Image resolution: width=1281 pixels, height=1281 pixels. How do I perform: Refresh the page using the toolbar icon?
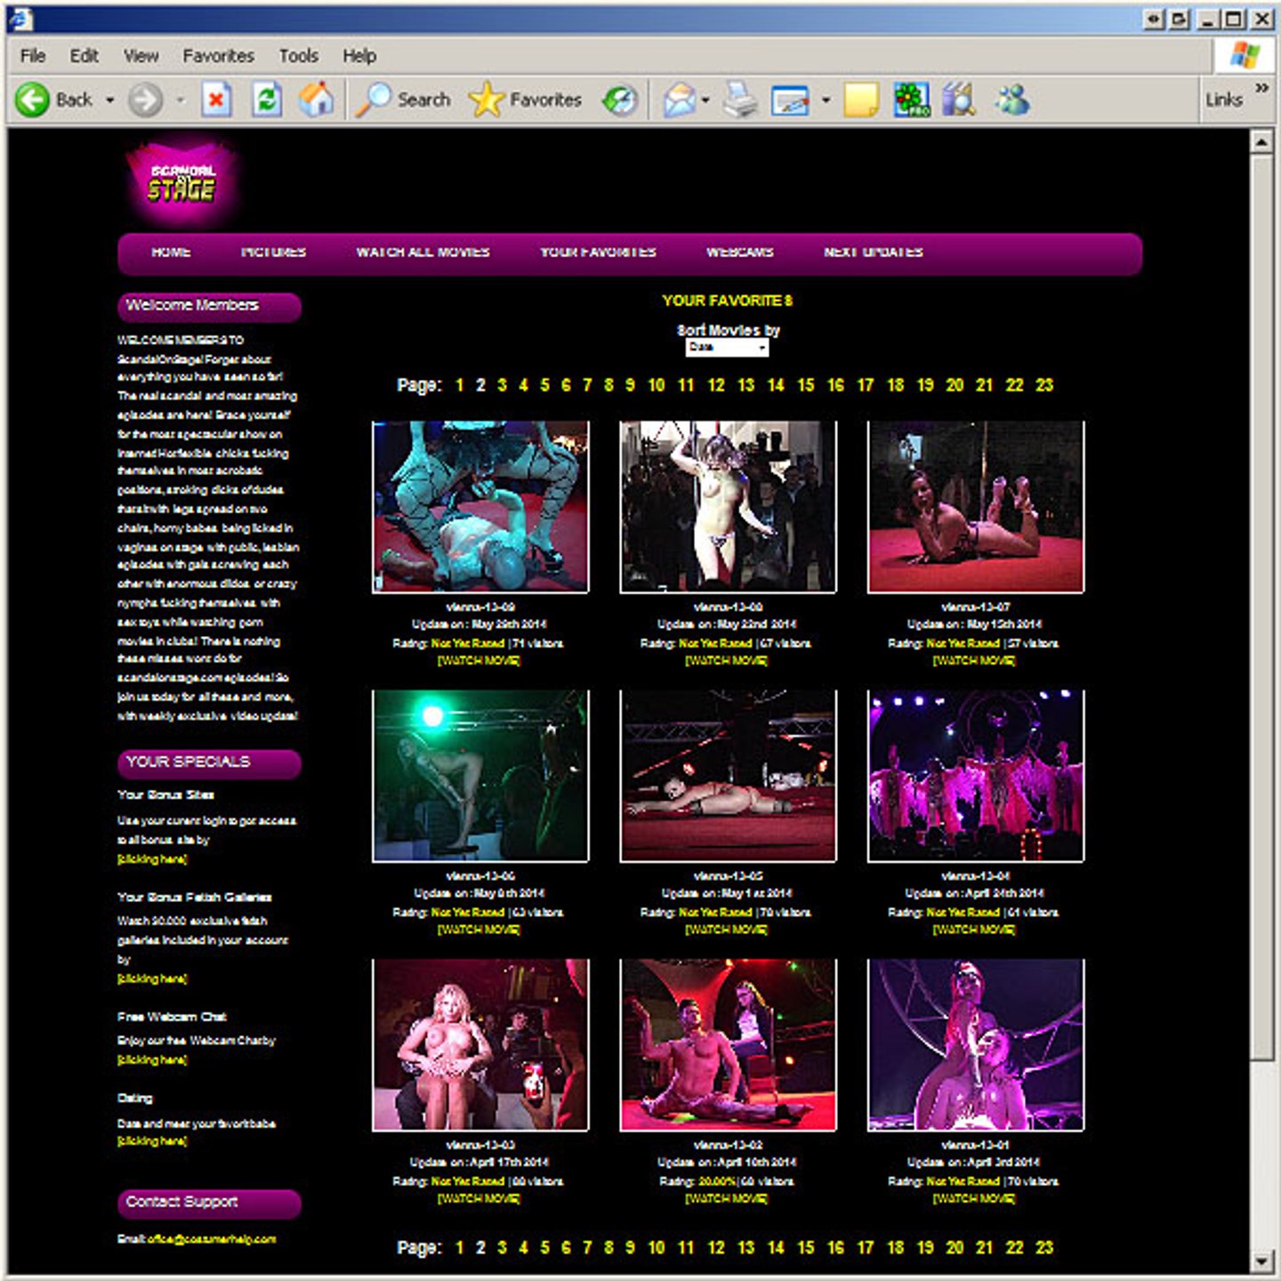(x=266, y=100)
